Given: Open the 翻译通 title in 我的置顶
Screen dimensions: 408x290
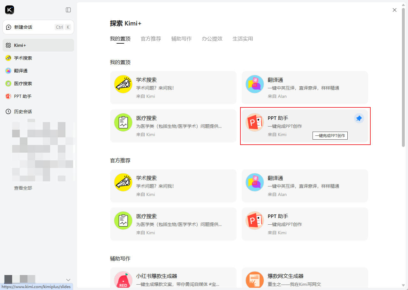Looking at the screenshot, I should [276, 80].
